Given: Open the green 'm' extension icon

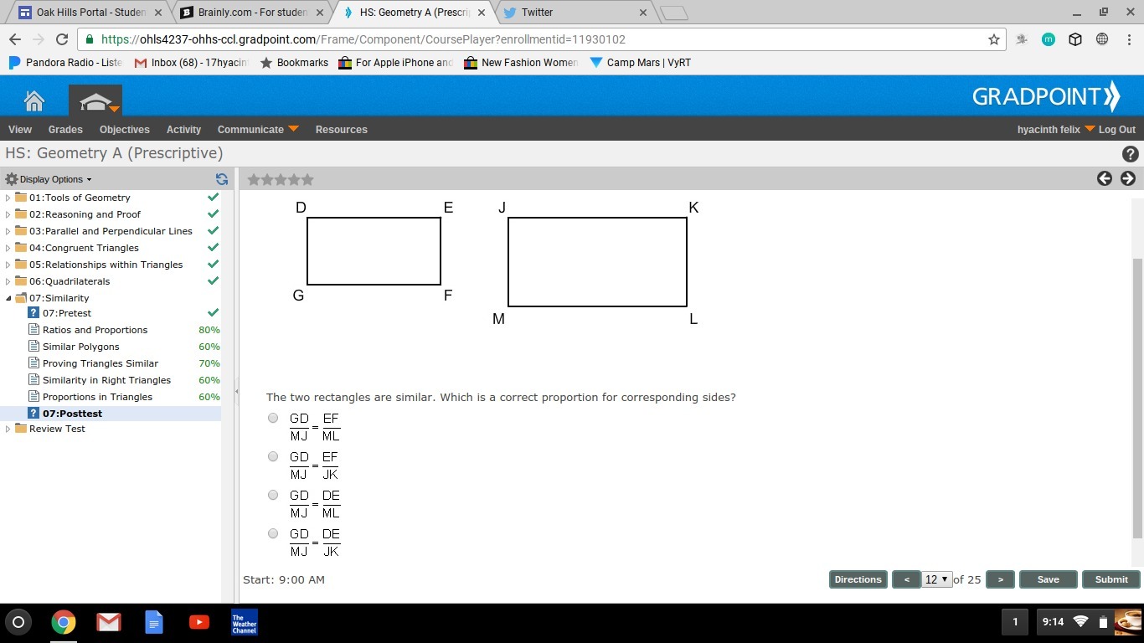Looking at the screenshot, I should pos(1049,39).
